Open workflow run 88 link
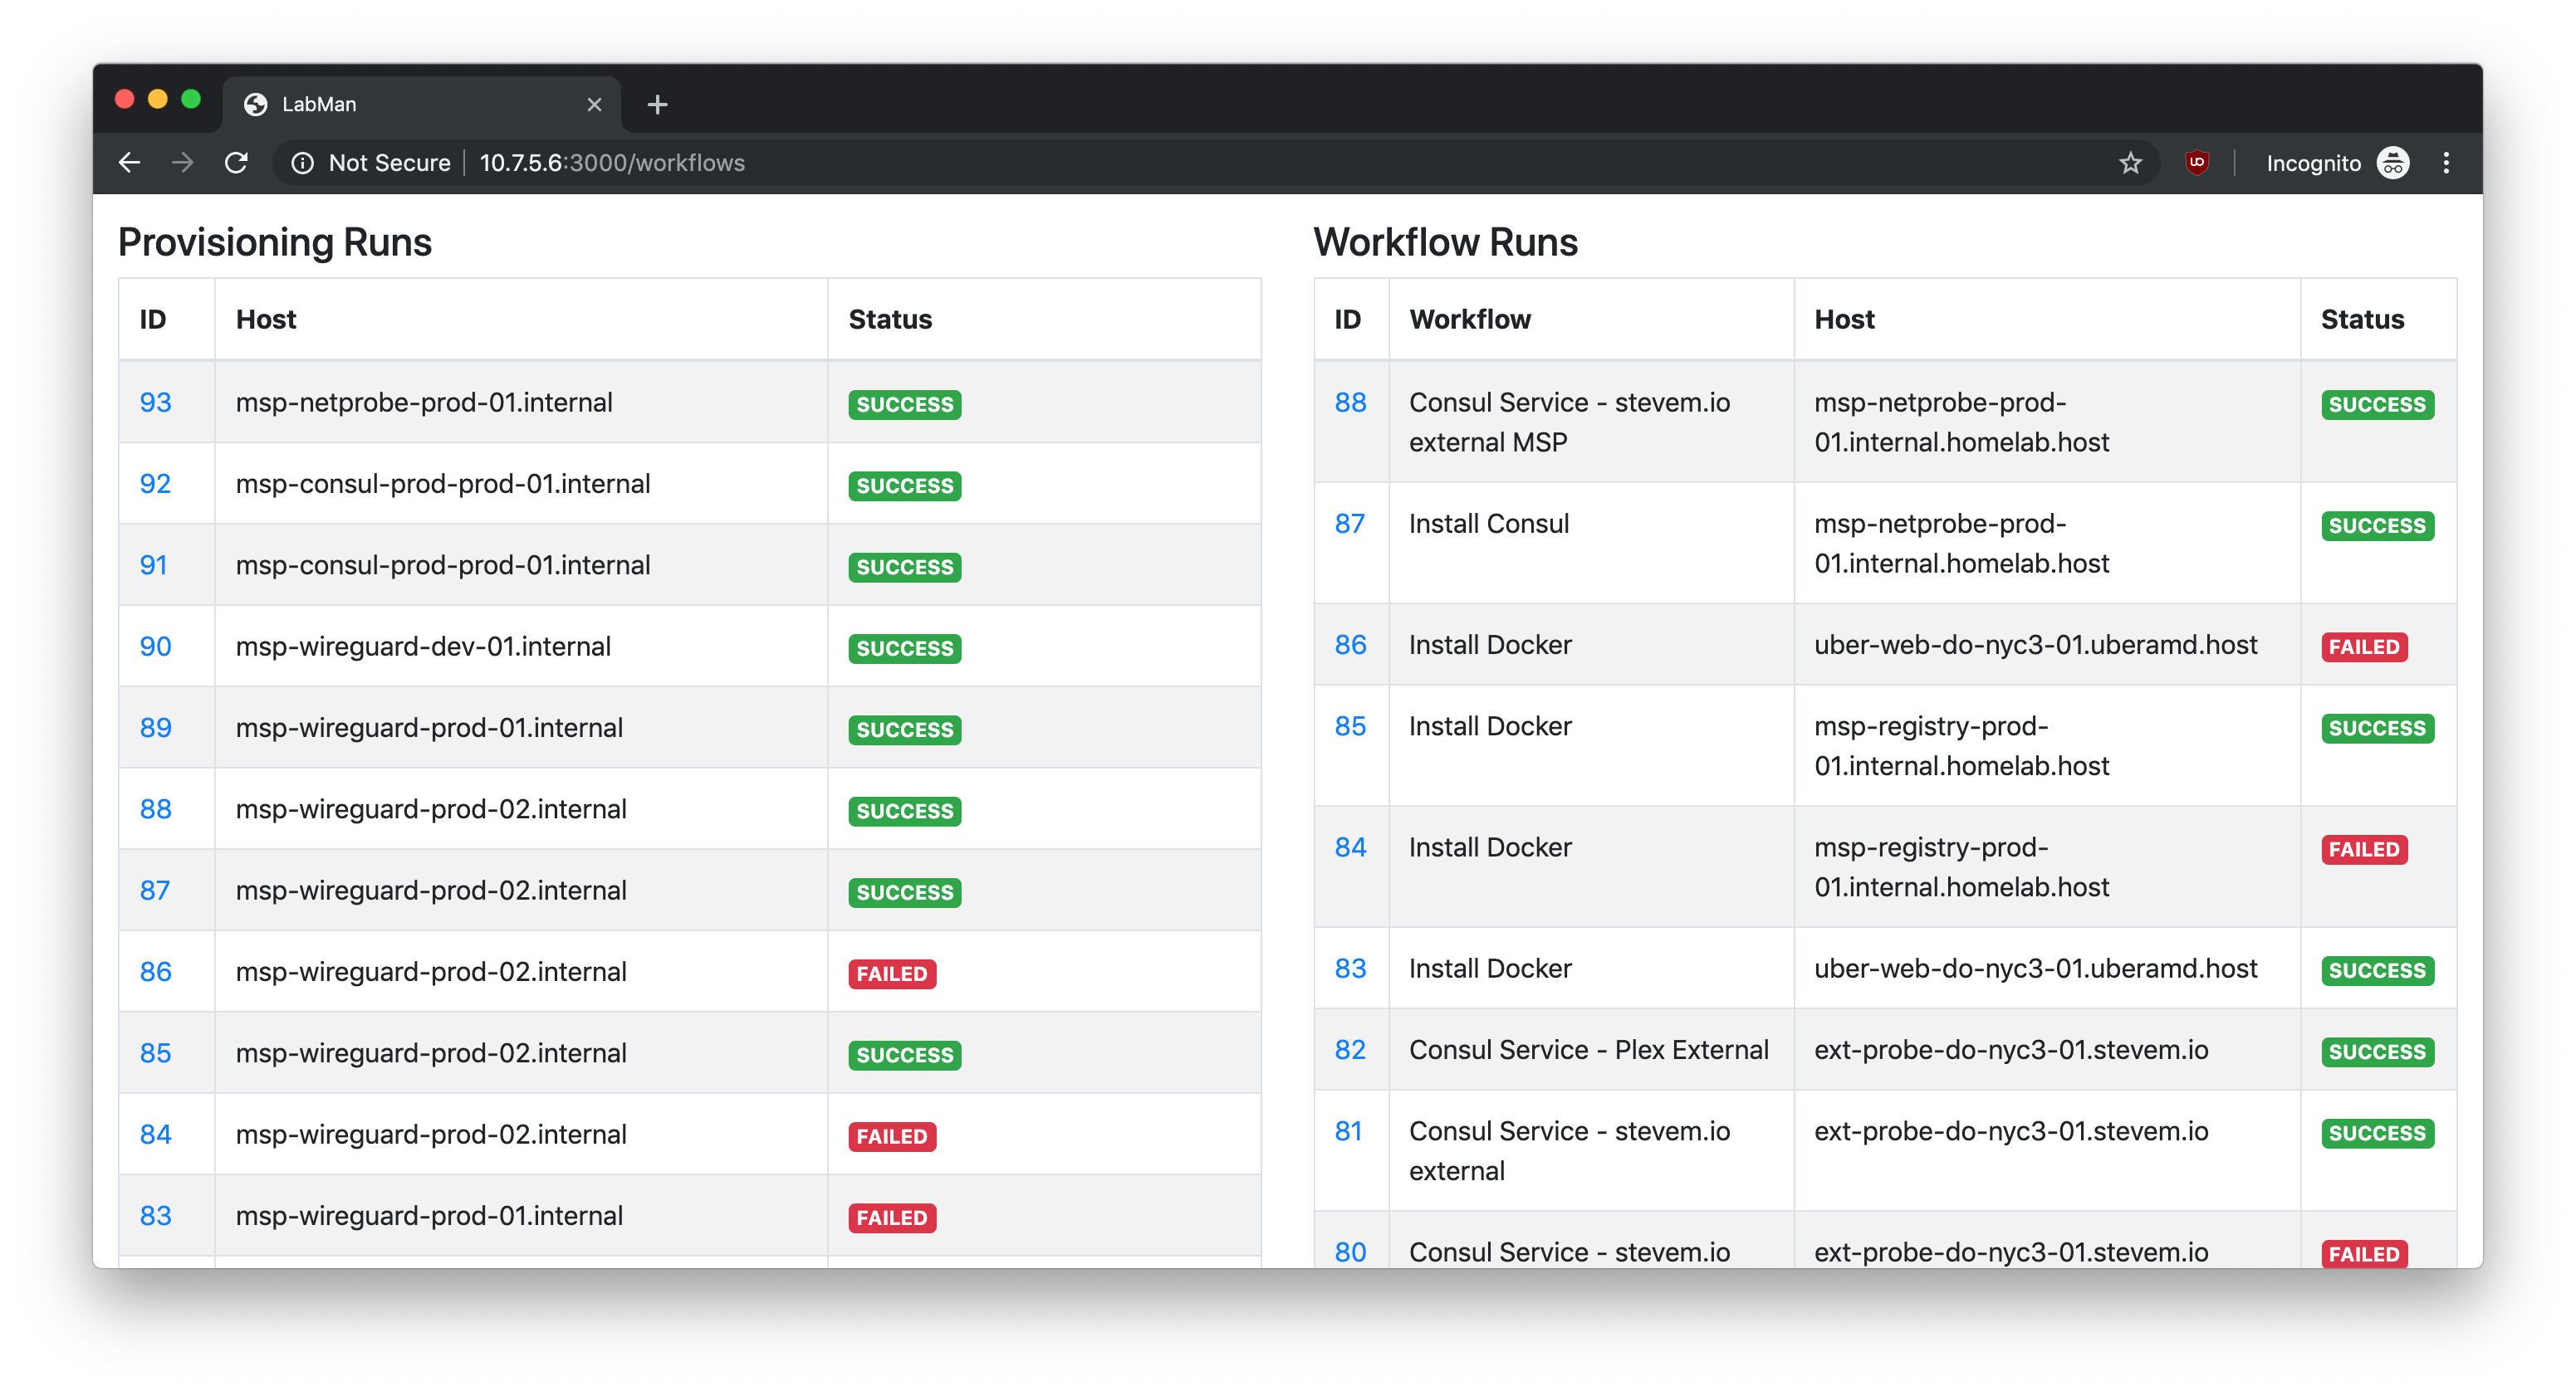The height and width of the screenshot is (1391, 2576). point(1350,403)
